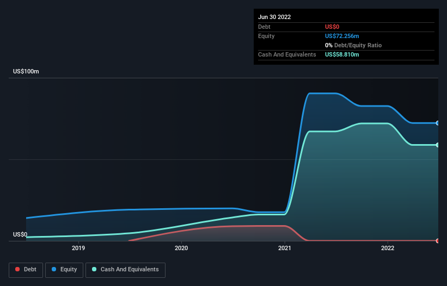Toggle the Equity series legend button
Image resolution: width=447 pixels, height=286 pixels.
tap(64, 270)
